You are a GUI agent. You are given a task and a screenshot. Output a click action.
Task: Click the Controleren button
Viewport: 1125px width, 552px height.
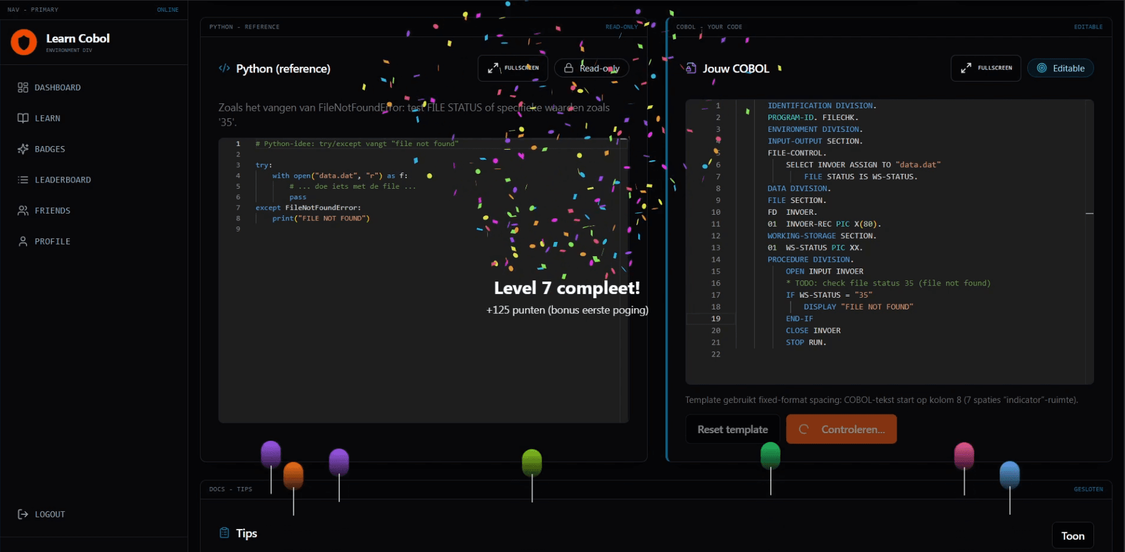click(841, 429)
